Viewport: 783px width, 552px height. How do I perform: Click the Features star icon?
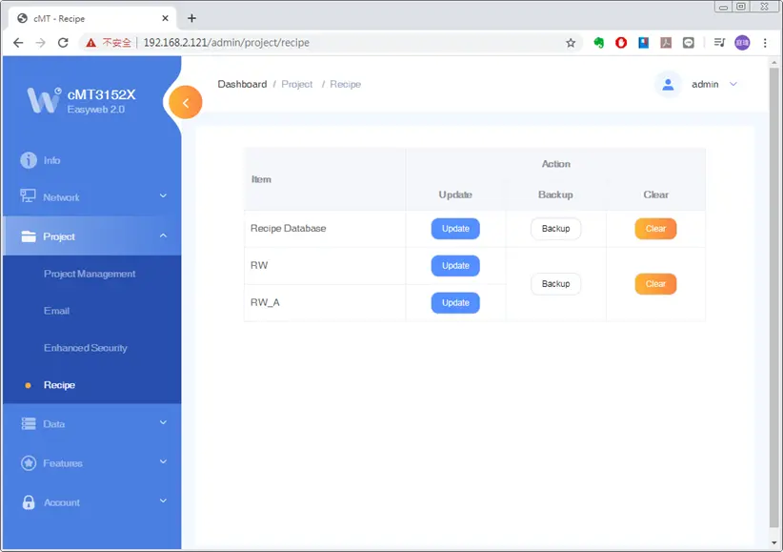(x=29, y=463)
